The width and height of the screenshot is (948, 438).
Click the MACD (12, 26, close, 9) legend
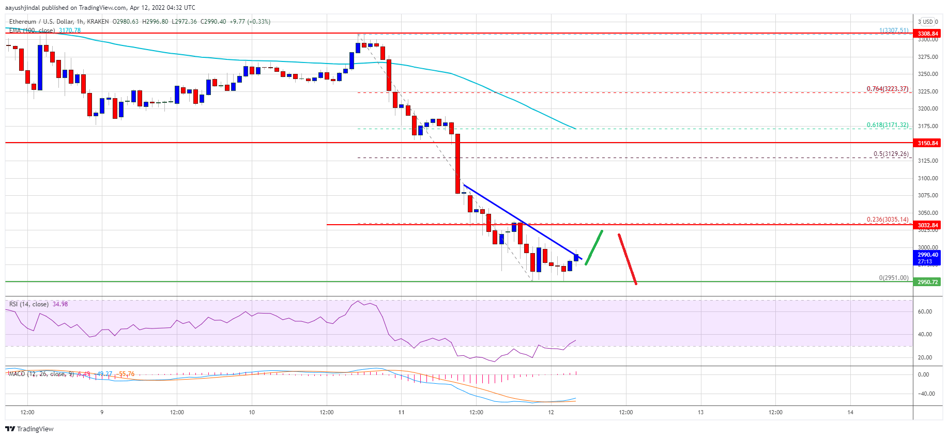tap(42, 374)
